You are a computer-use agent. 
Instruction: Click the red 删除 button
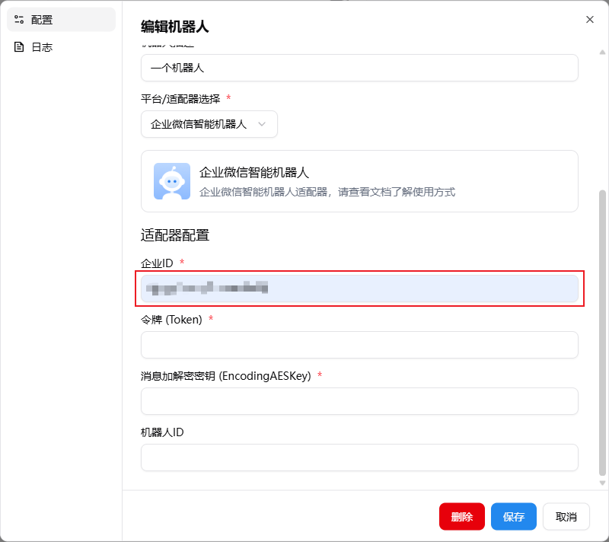pyautogui.click(x=462, y=516)
